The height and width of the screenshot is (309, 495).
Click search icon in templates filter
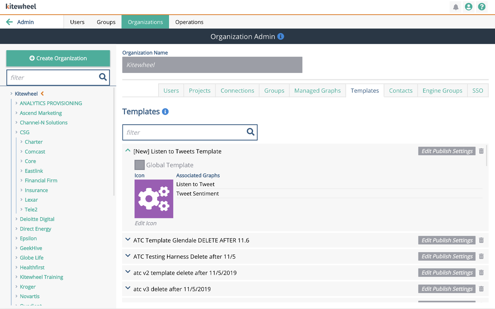[x=251, y=132]
